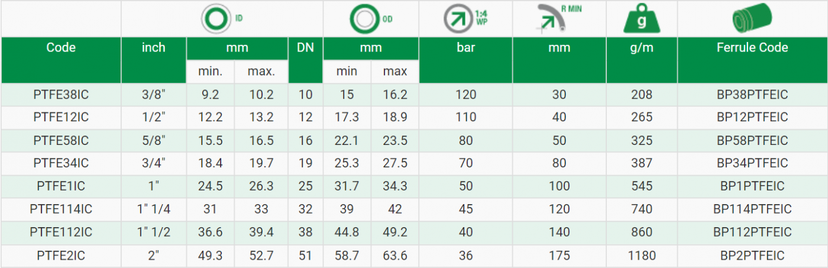
Task: Click the green ferrule icon
Action: coord(752,20)
